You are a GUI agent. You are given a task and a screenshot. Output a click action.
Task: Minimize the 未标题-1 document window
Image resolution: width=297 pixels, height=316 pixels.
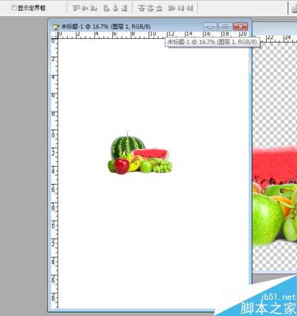tap(210, 27)
